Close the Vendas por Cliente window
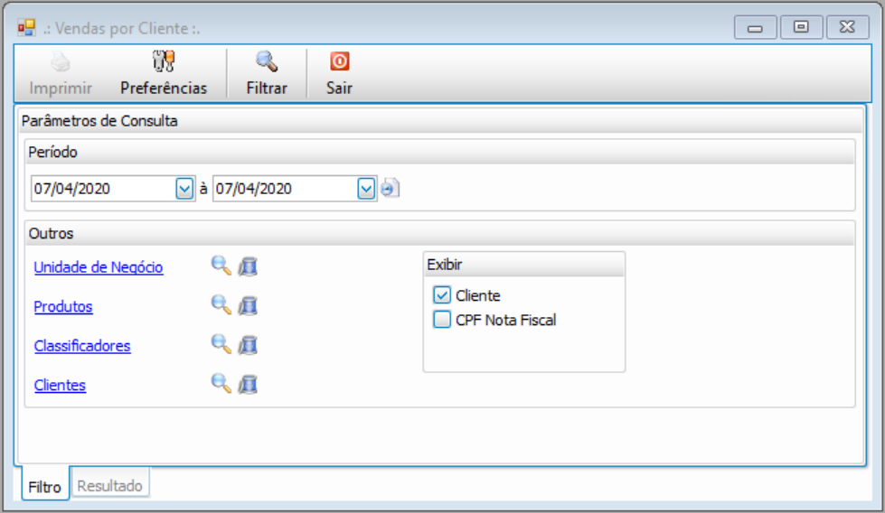885x513 pixels. point(847,27)
